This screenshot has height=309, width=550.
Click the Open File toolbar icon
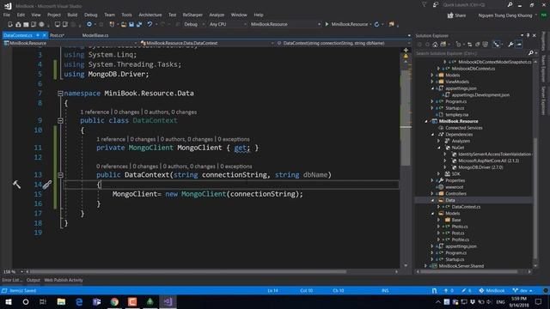[124, 24]
